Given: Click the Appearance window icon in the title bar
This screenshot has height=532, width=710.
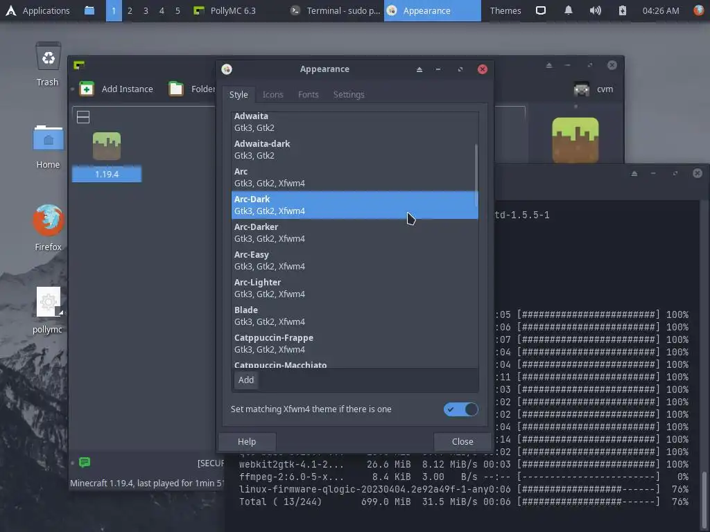Looking at the screenshot, I should click(x=227, y=69).
